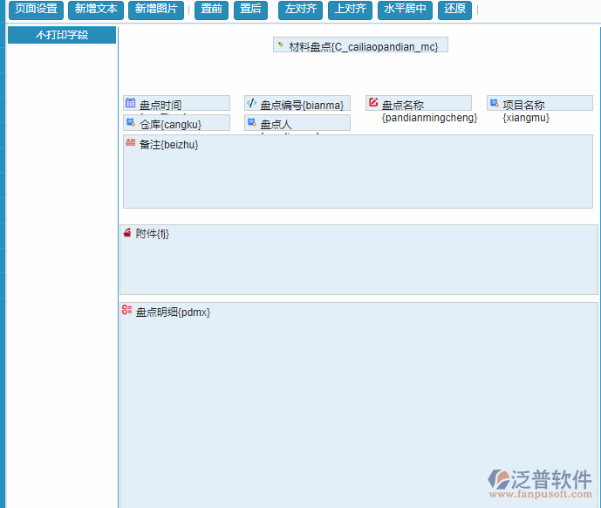Click the {pandianmingcheng} placeholder text
The width and height of the screenshot is (601, 508).
pyautogui.click(x=429, y=118)
